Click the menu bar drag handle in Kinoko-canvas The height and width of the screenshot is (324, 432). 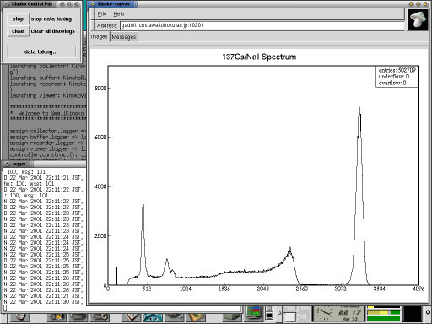click(x=93, y=14)
